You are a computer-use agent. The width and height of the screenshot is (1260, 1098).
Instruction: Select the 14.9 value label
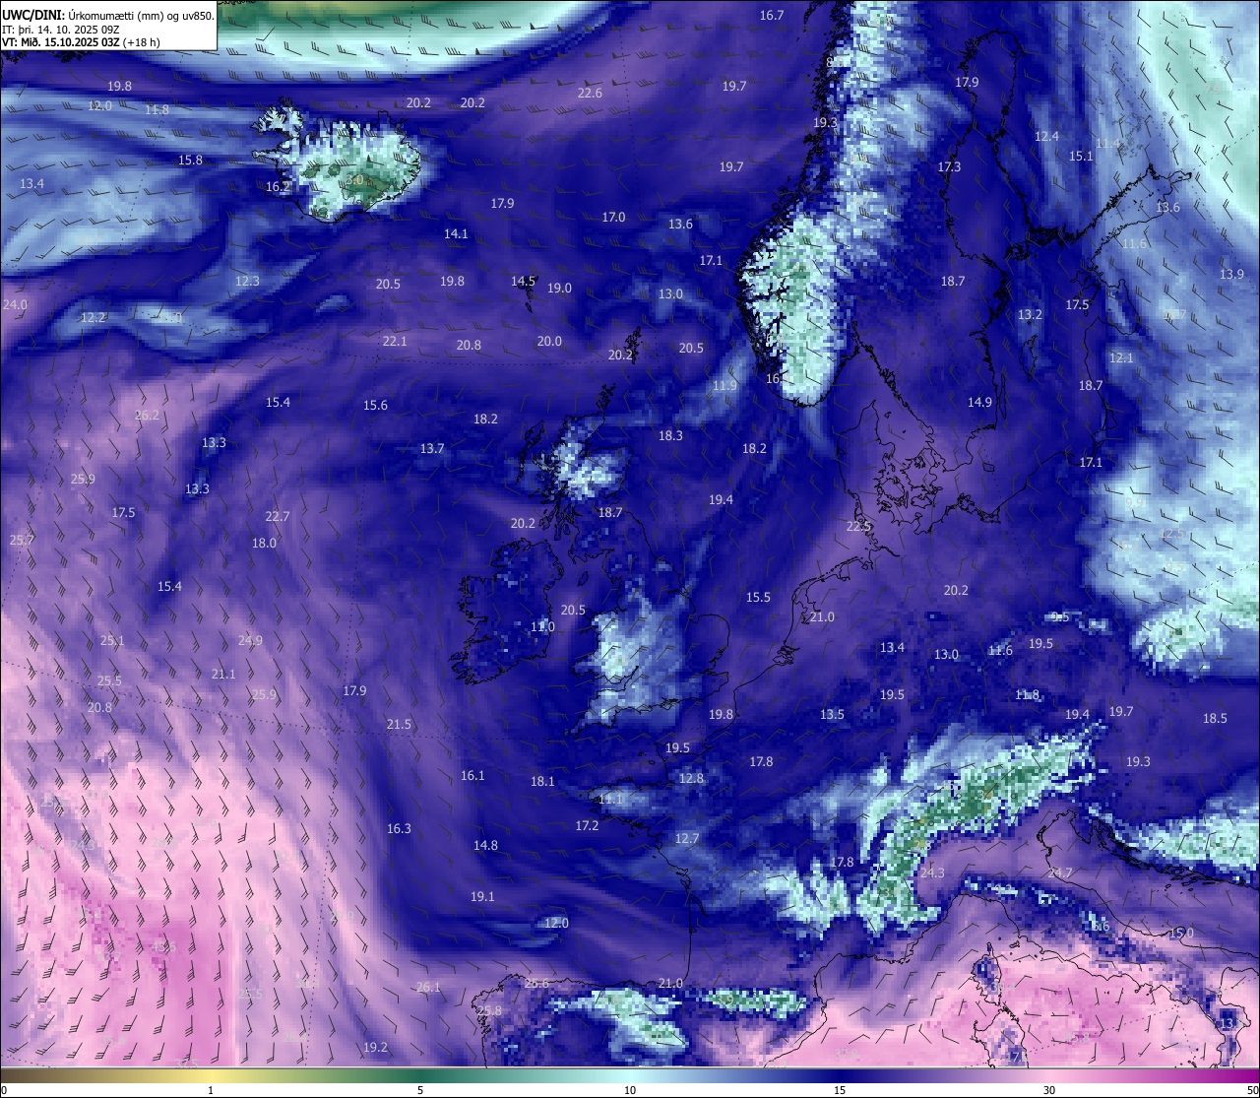[x=979, y=403]
